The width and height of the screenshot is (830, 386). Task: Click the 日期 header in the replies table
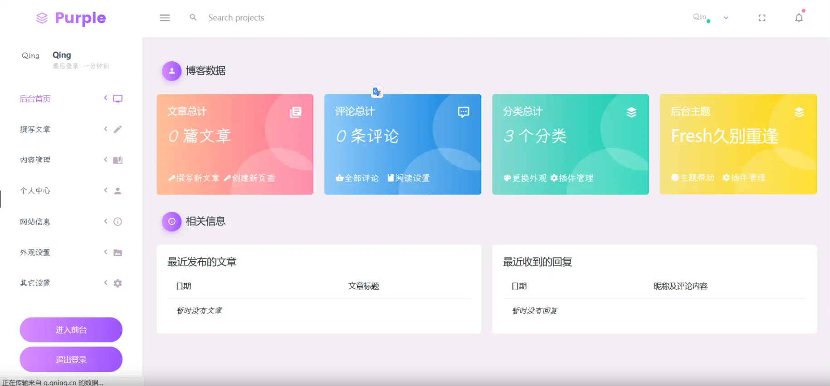pyautogui.click(x=519, y=286)
